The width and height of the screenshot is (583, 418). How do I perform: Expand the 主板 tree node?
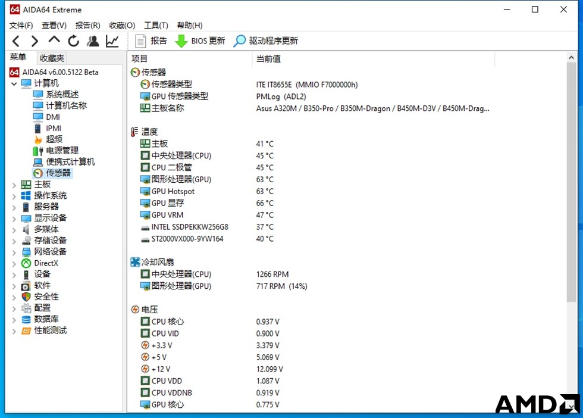14,185
